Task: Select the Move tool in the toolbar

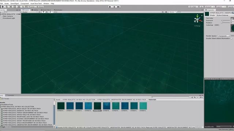Action: [x=3, y=7]
